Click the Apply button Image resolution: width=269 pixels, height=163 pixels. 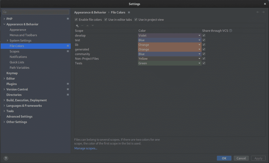[258, 158]
